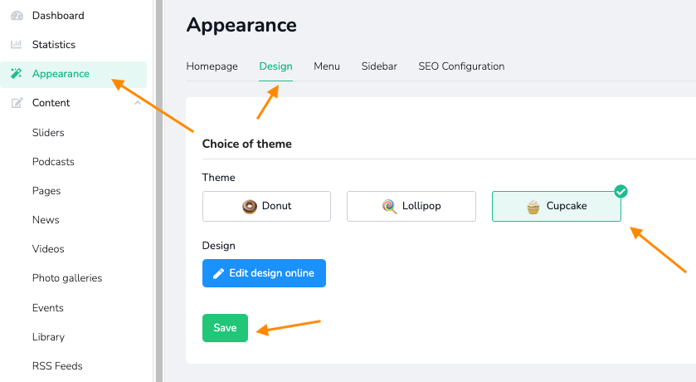Viewport: 696px width, 382px height.
Task: Click the green checkmark on Cupcake theme
Action: (x=621, y=192)
